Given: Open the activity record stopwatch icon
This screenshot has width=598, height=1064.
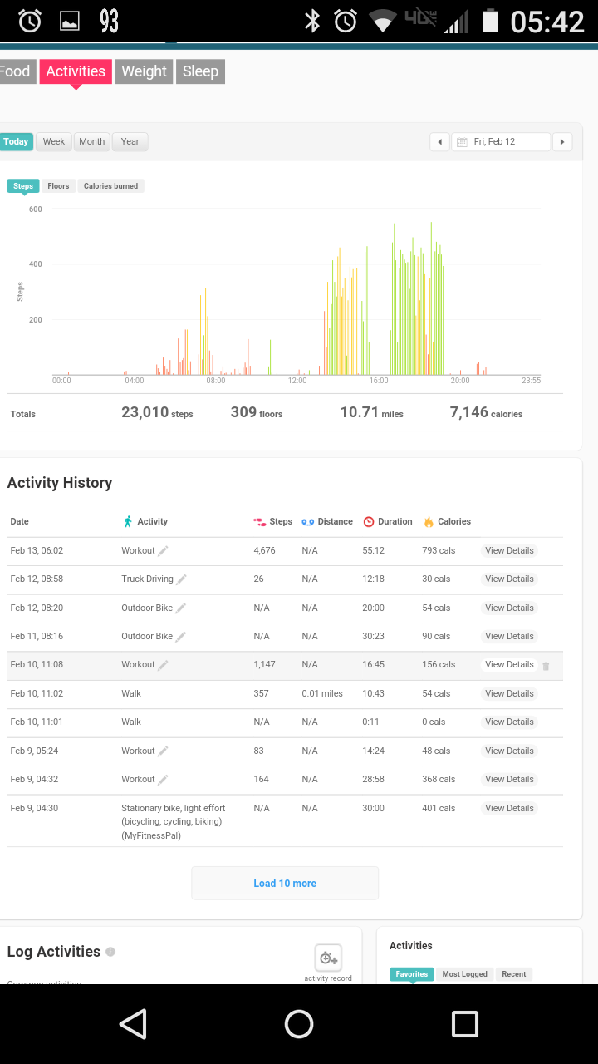Looking at the screenshot, I should (x=328, y=958).
